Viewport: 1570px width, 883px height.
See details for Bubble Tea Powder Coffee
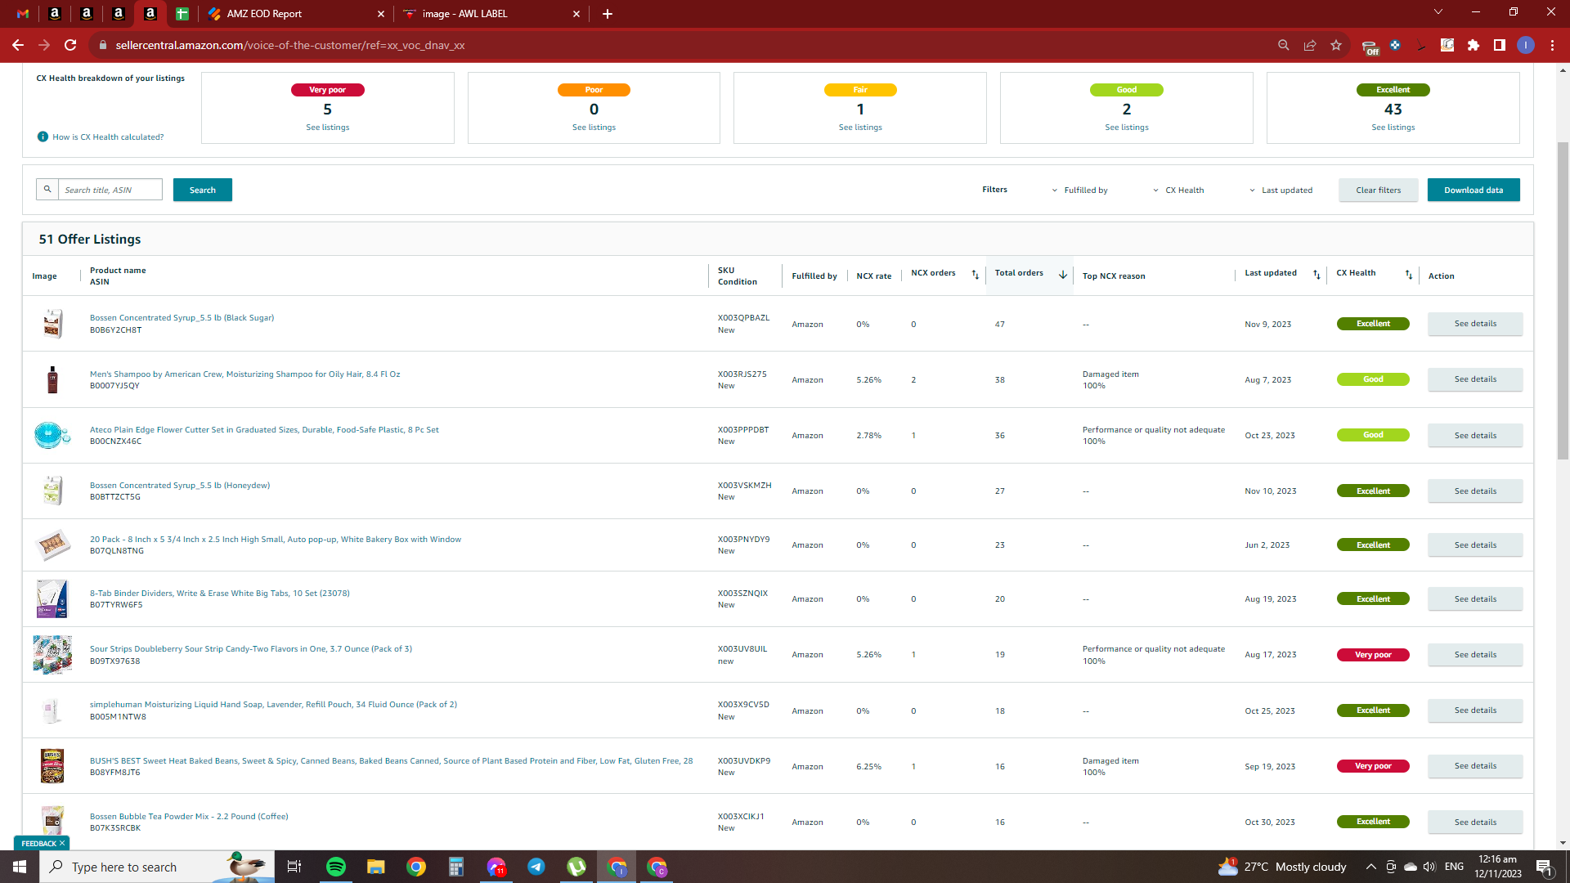(1475, 822)
